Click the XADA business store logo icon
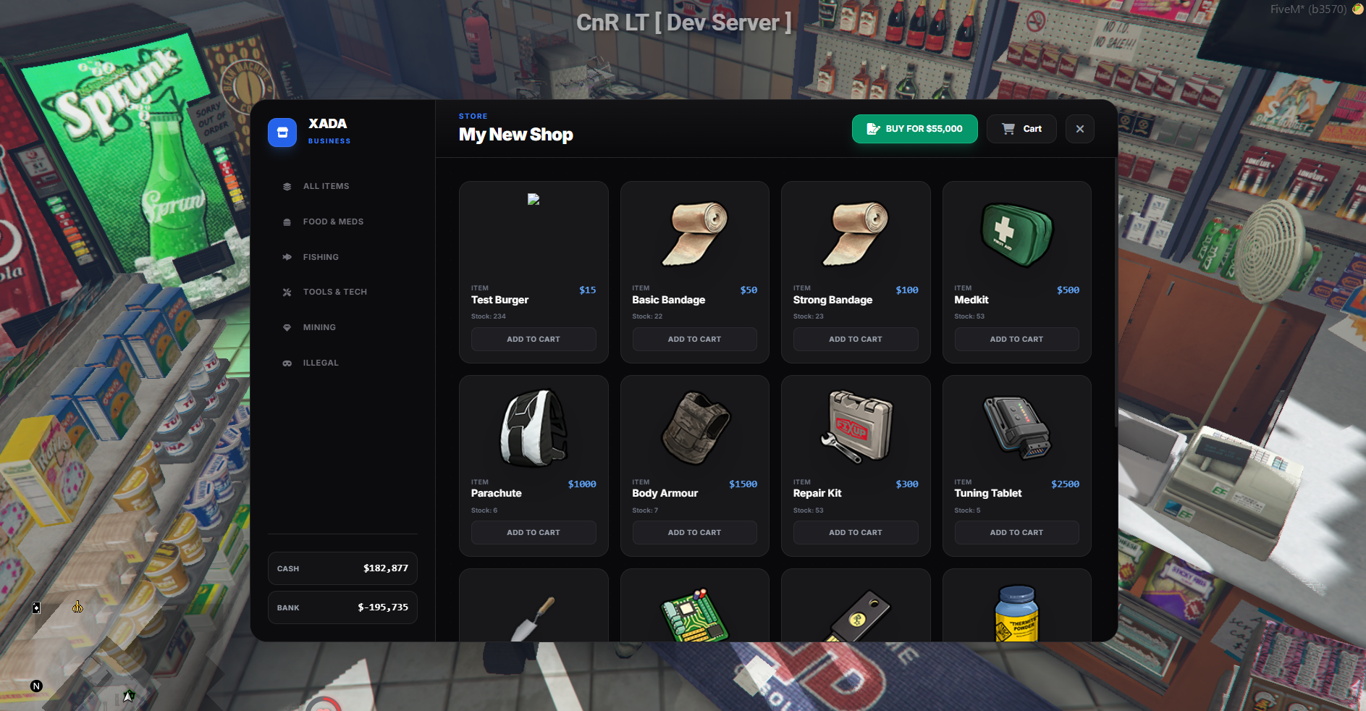Image resolution: width=1366 pixels, height=711 pixels. click(282, 132)
